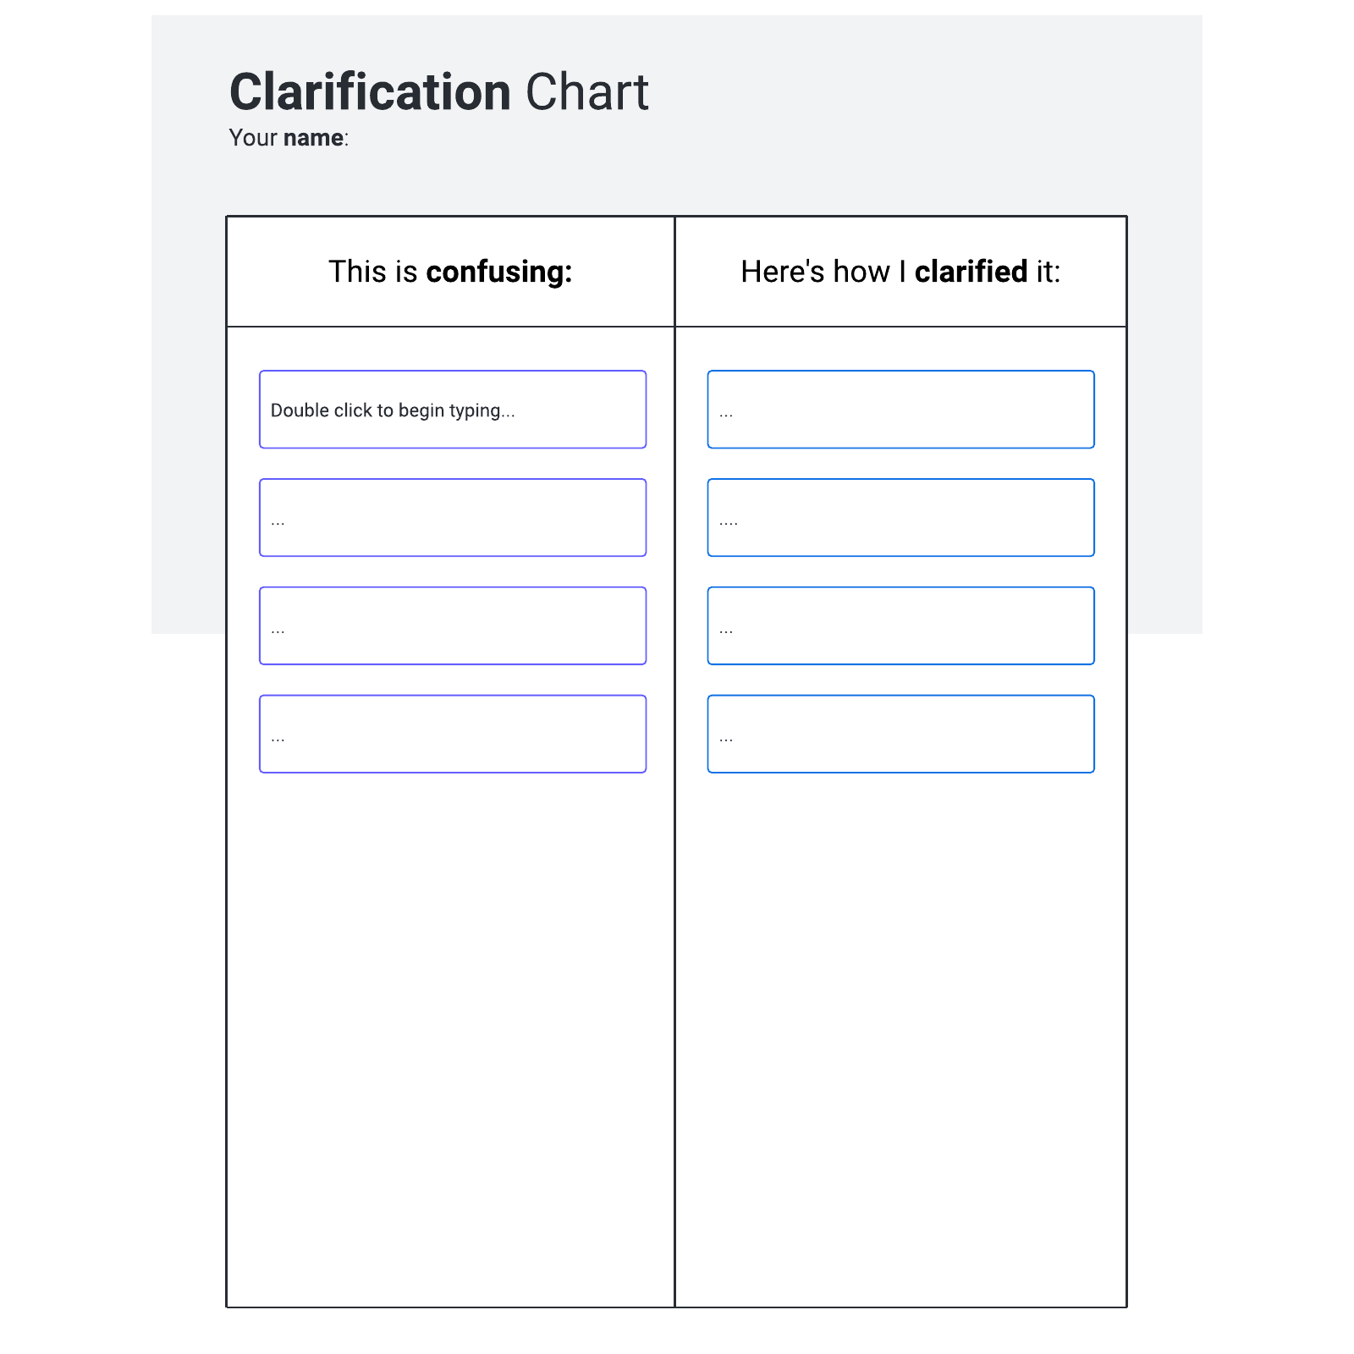Select the third box in confusing column
This screenshot has height=1354, width=1354.
[453, 626]
